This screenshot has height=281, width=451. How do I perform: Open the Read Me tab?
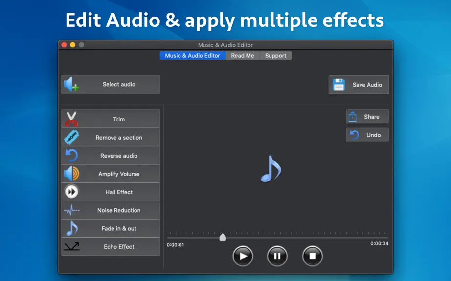pyautogui.click(x=243, y=55)
